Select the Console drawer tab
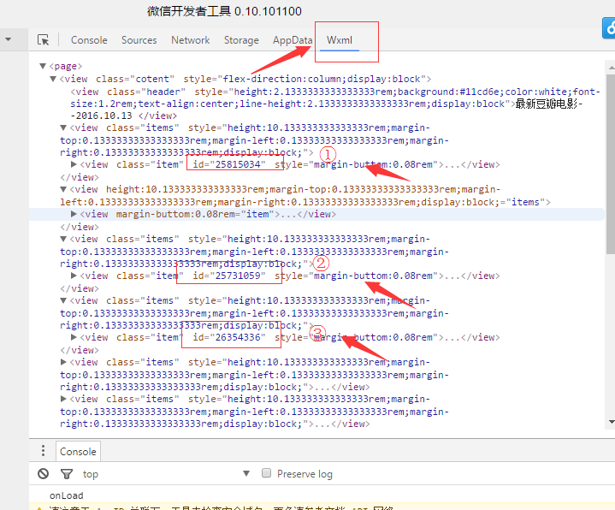This screenshot has width=615, height=510. (x=78, y=452)
